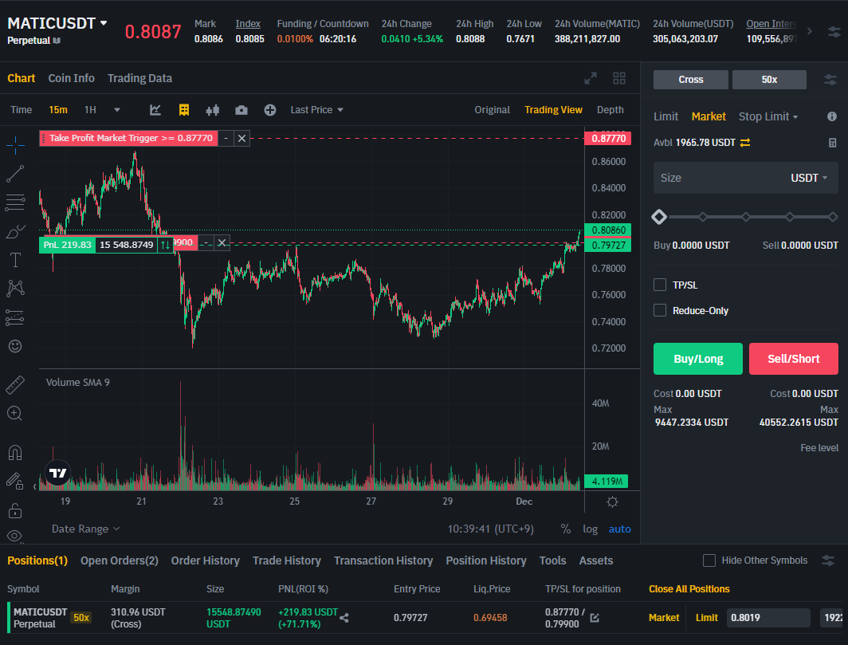Add indicator with the plus circle icon

270,110
